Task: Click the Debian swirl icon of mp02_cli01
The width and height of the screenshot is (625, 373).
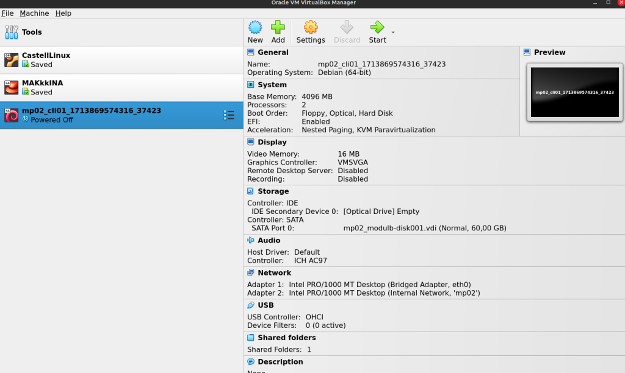Action: [11, 115]
